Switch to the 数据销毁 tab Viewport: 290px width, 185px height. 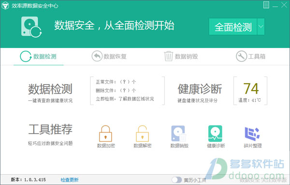click(181, 56)
